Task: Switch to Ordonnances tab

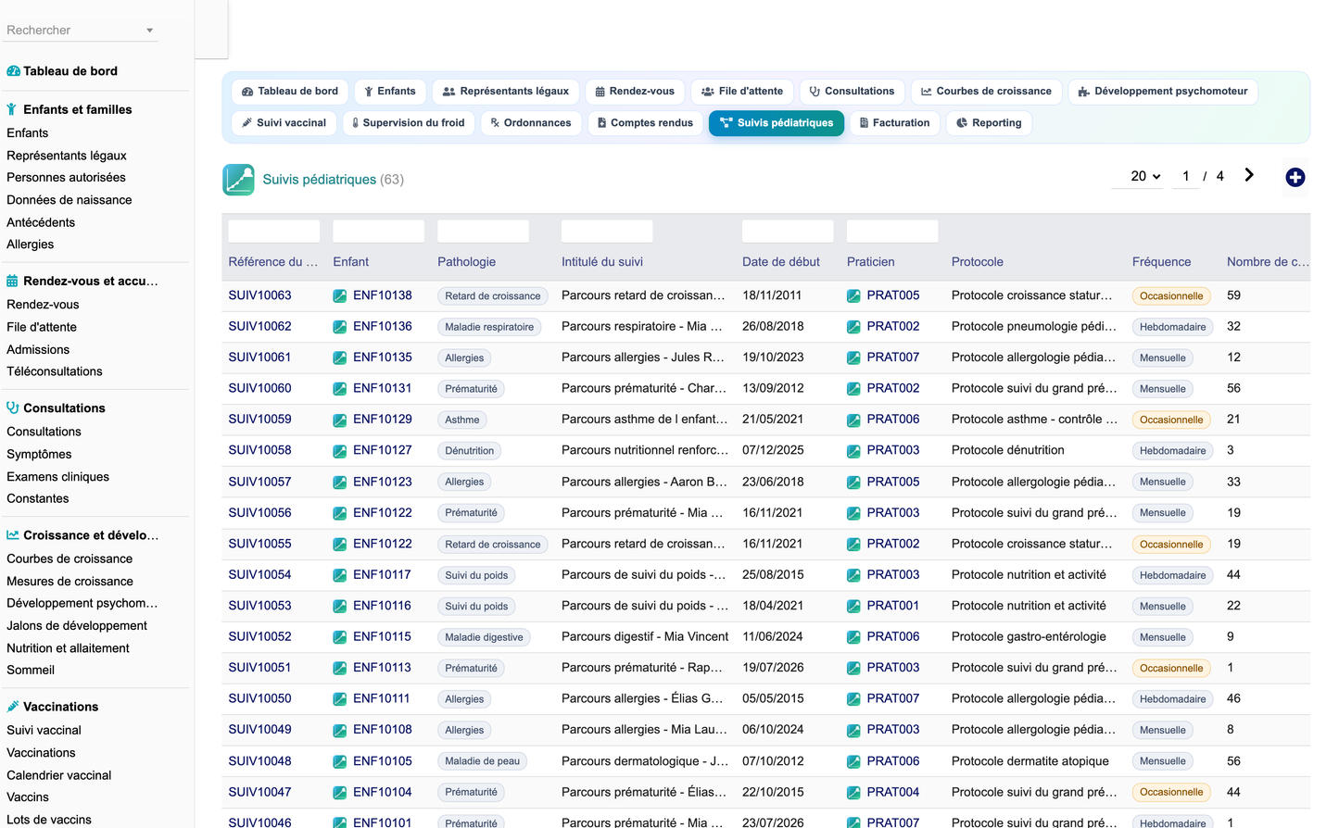Action: 531,123
